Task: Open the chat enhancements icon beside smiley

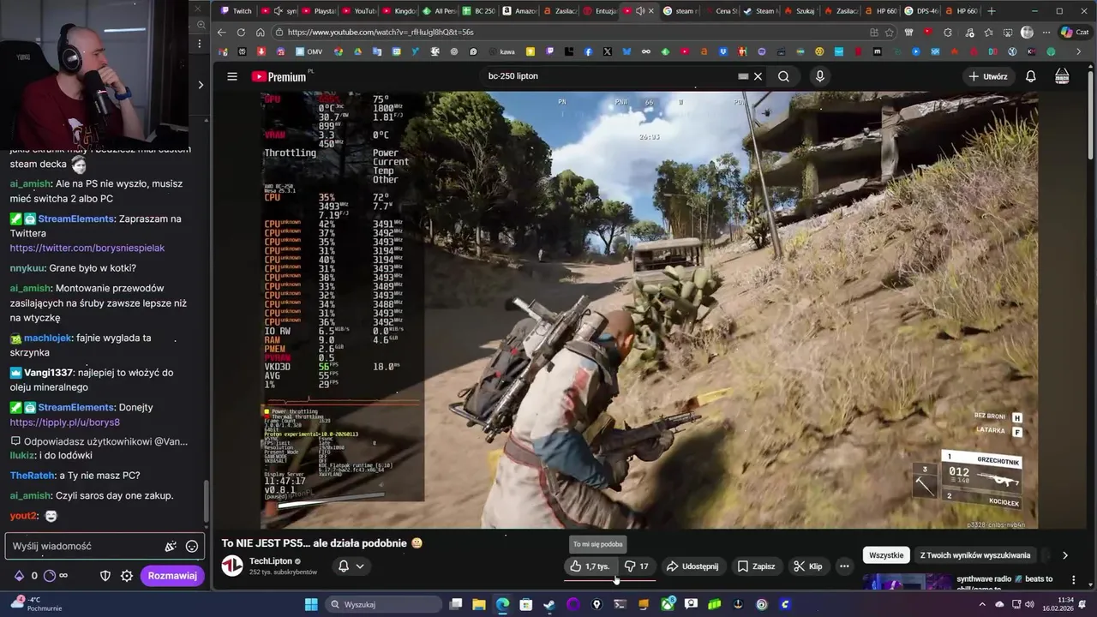Action: tap(171, 546)
